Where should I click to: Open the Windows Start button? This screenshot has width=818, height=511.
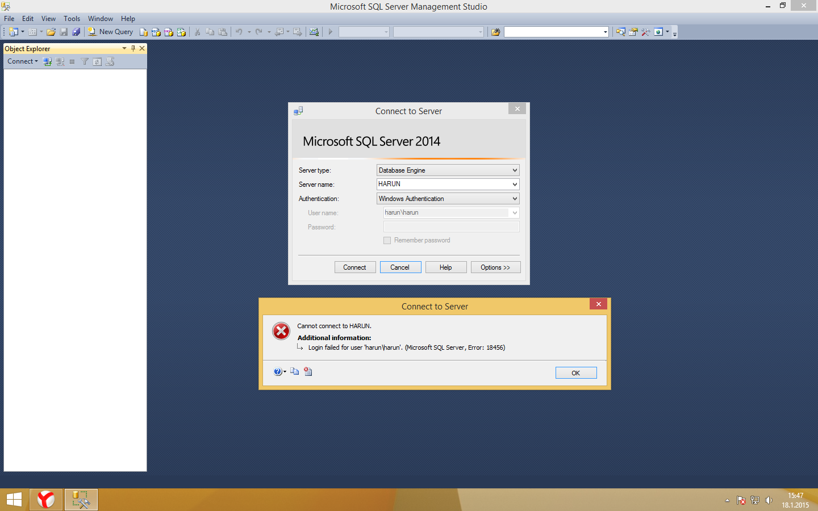[x=14, y=500]
